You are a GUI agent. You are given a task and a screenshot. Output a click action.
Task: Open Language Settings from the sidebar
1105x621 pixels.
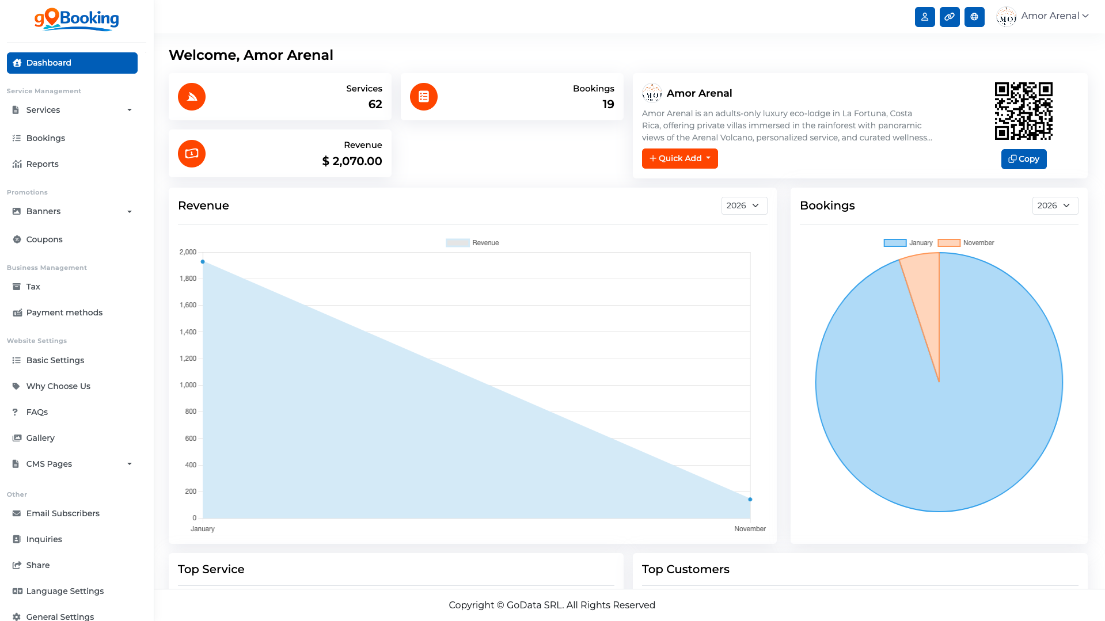[64, 590]
